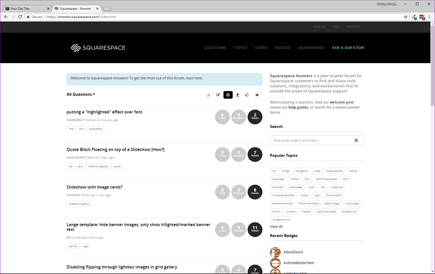Image resolution: width=435 pixels, height=274 pixels.
Task: Open 'Slideshow with image cards?' question
Action: pos(95,187)
